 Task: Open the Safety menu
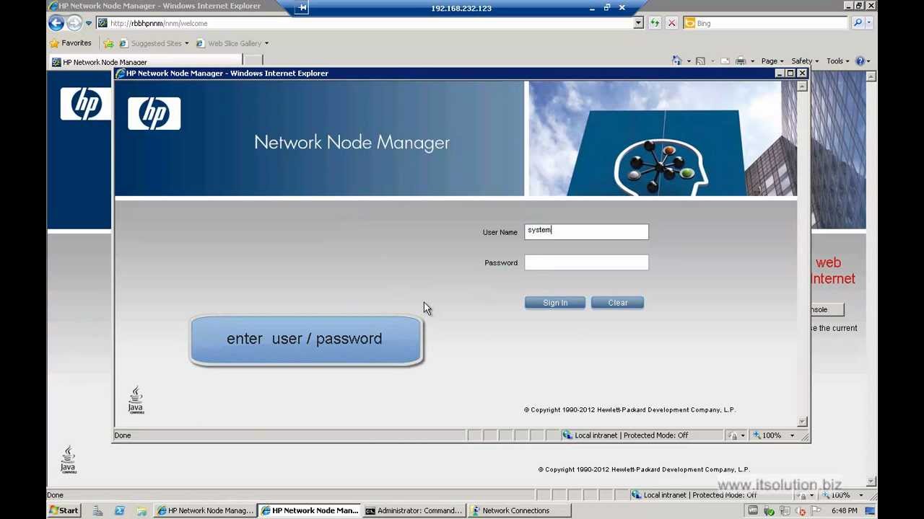point(804,61)
